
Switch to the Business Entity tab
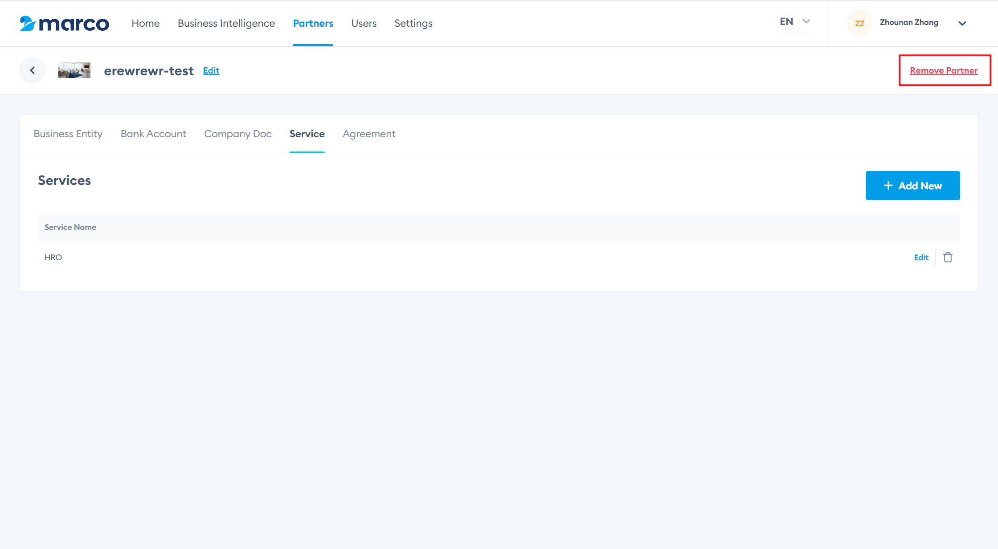click(68, 134)
